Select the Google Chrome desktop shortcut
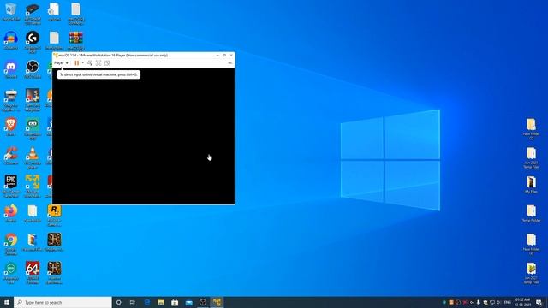 point(11,244)
